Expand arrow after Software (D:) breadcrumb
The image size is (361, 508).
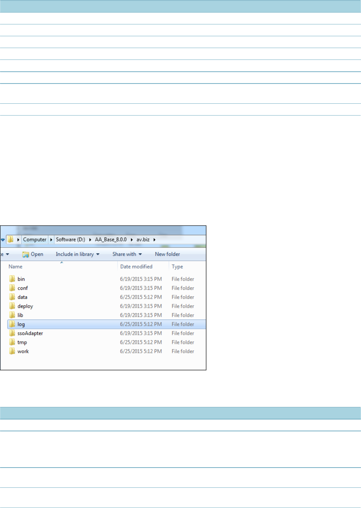pyautogui.click(x=90, y=240)
